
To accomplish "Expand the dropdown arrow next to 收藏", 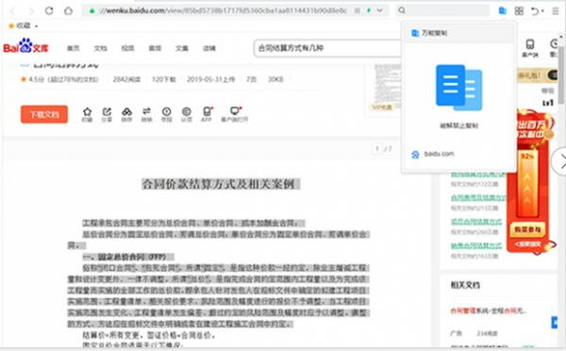I will 36,26.
